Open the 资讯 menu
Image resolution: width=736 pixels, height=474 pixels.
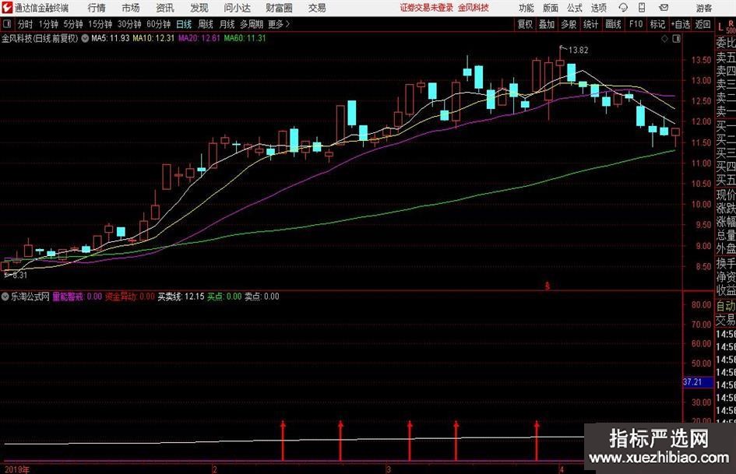tap(165, 8)
